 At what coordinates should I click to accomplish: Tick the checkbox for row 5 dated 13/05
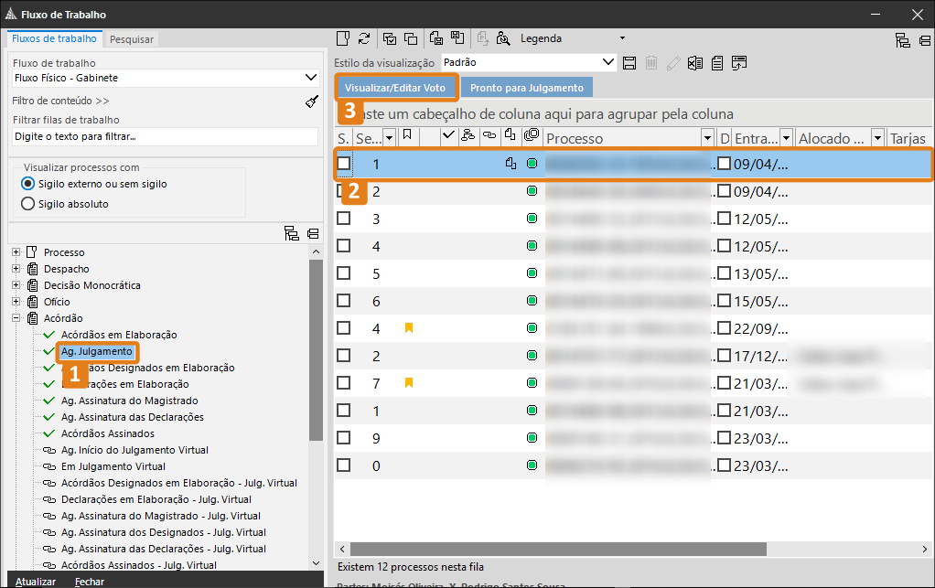click(343, 273)
